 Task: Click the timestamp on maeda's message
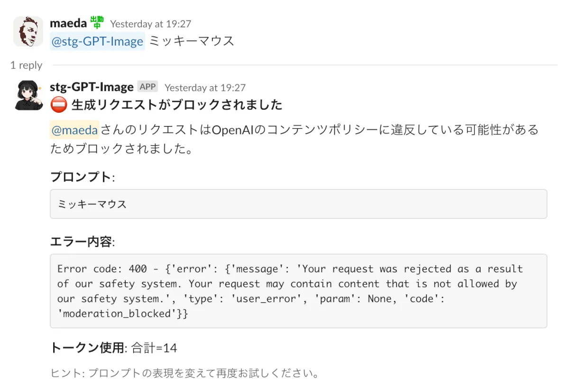coord(150,24)
